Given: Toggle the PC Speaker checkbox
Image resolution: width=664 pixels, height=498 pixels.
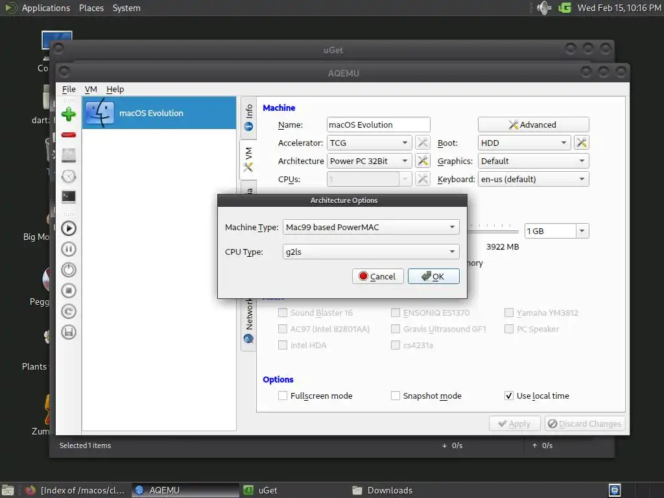Looking at the screenshot, I should click(x=509, y=329).
